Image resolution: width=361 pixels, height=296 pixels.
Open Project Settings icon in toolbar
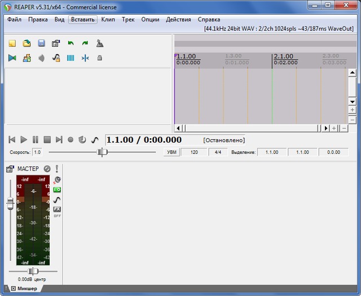tap(56, 43)
